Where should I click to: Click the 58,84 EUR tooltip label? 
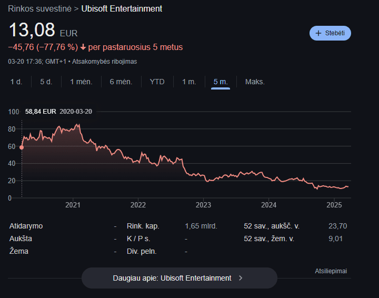click(x=41, y=112)
